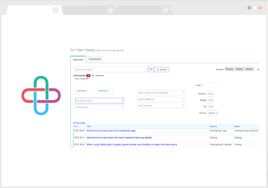Open the Select Machine dropdown

(x=161, y=105)
